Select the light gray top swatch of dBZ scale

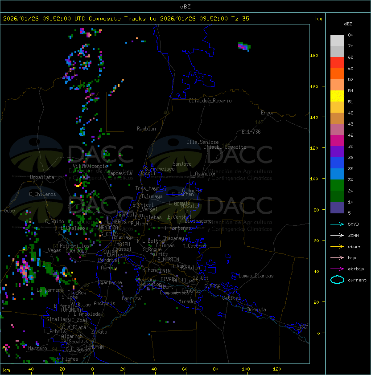337,40
